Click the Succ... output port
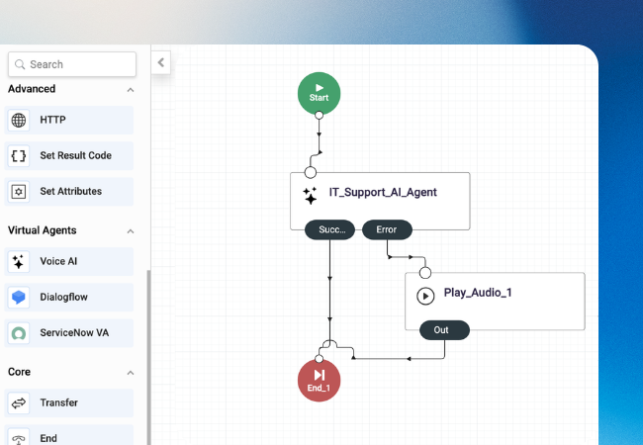The width and height of the screenshot is (643, 445). pyautogui.click(x=329, y=229)
